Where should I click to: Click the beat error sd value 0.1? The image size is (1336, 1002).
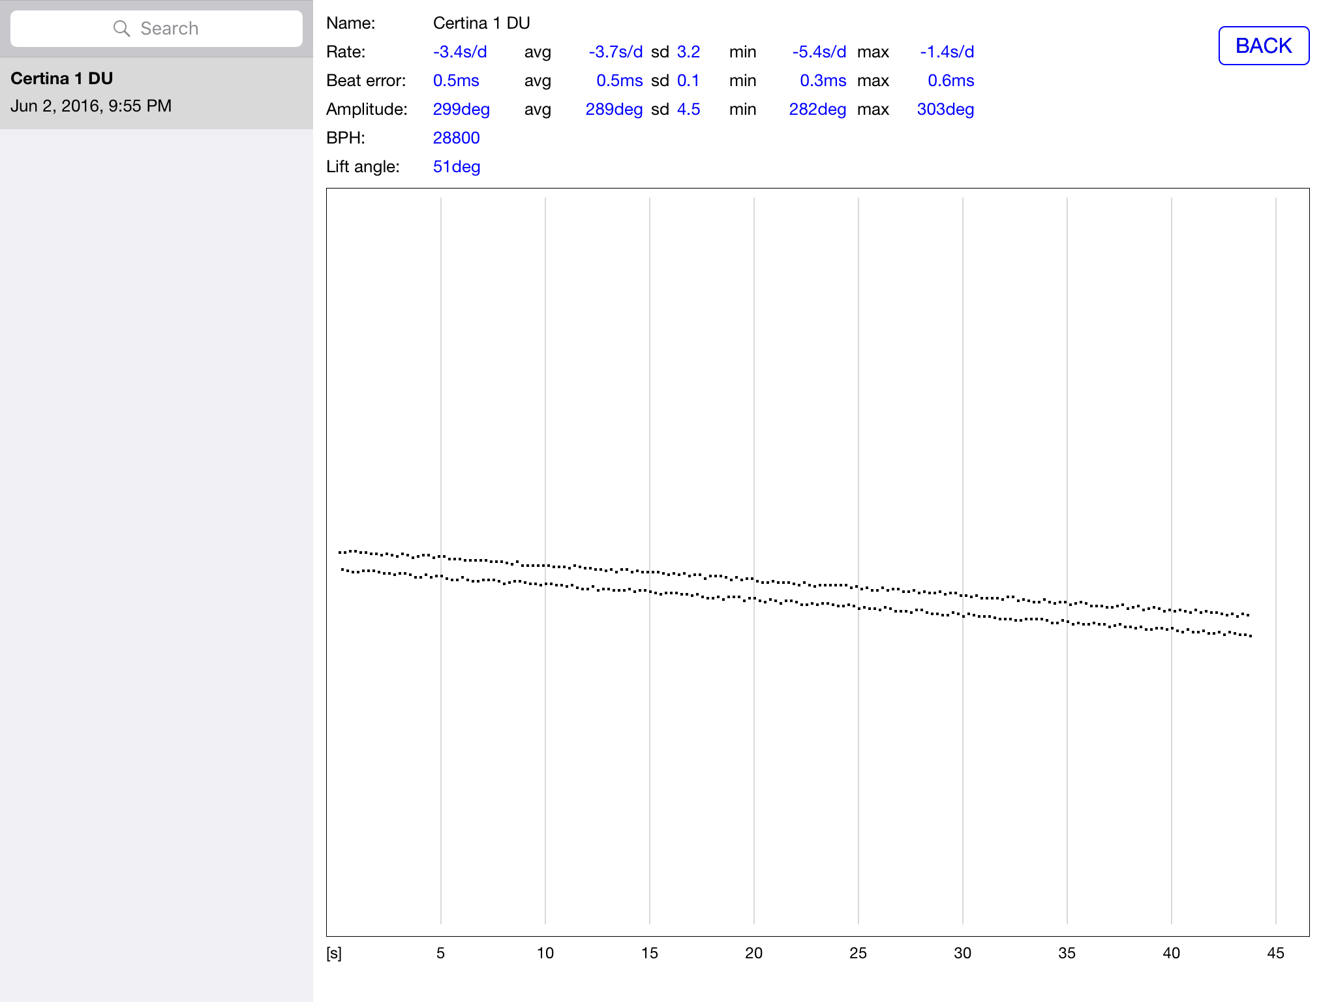point(688,80)
